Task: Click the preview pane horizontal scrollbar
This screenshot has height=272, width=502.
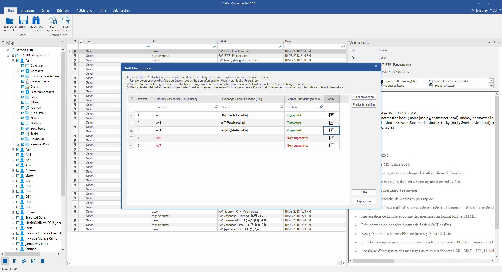Action: point(373,261)
